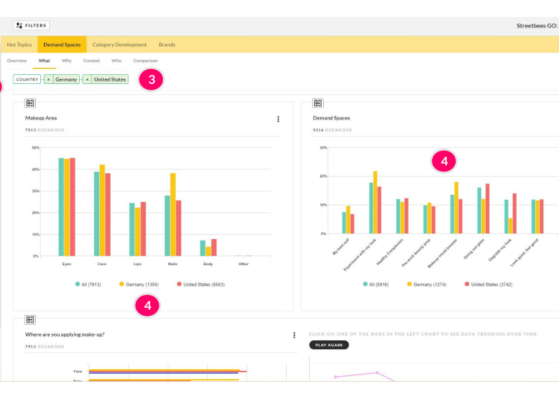Click the Germany Nails bar in Makeup Area
This screenshot has height=419, width=559.
tap(173, 215)
